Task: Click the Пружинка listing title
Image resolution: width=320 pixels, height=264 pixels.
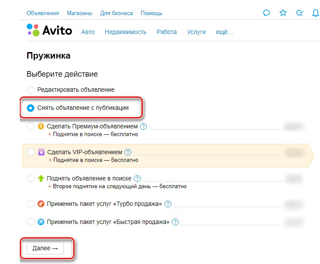Action: point(48,56)
